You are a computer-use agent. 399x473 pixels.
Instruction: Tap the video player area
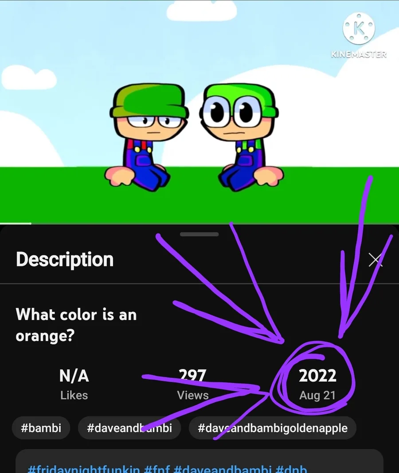tap(199, 112)
